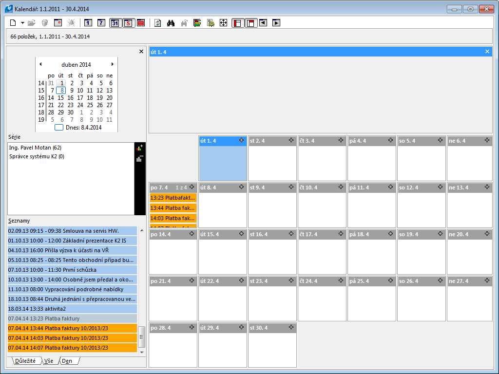The height and width of the screenshot is (374, 499).
Task: Toggle the top day panel layout
Action: (251, 23)
